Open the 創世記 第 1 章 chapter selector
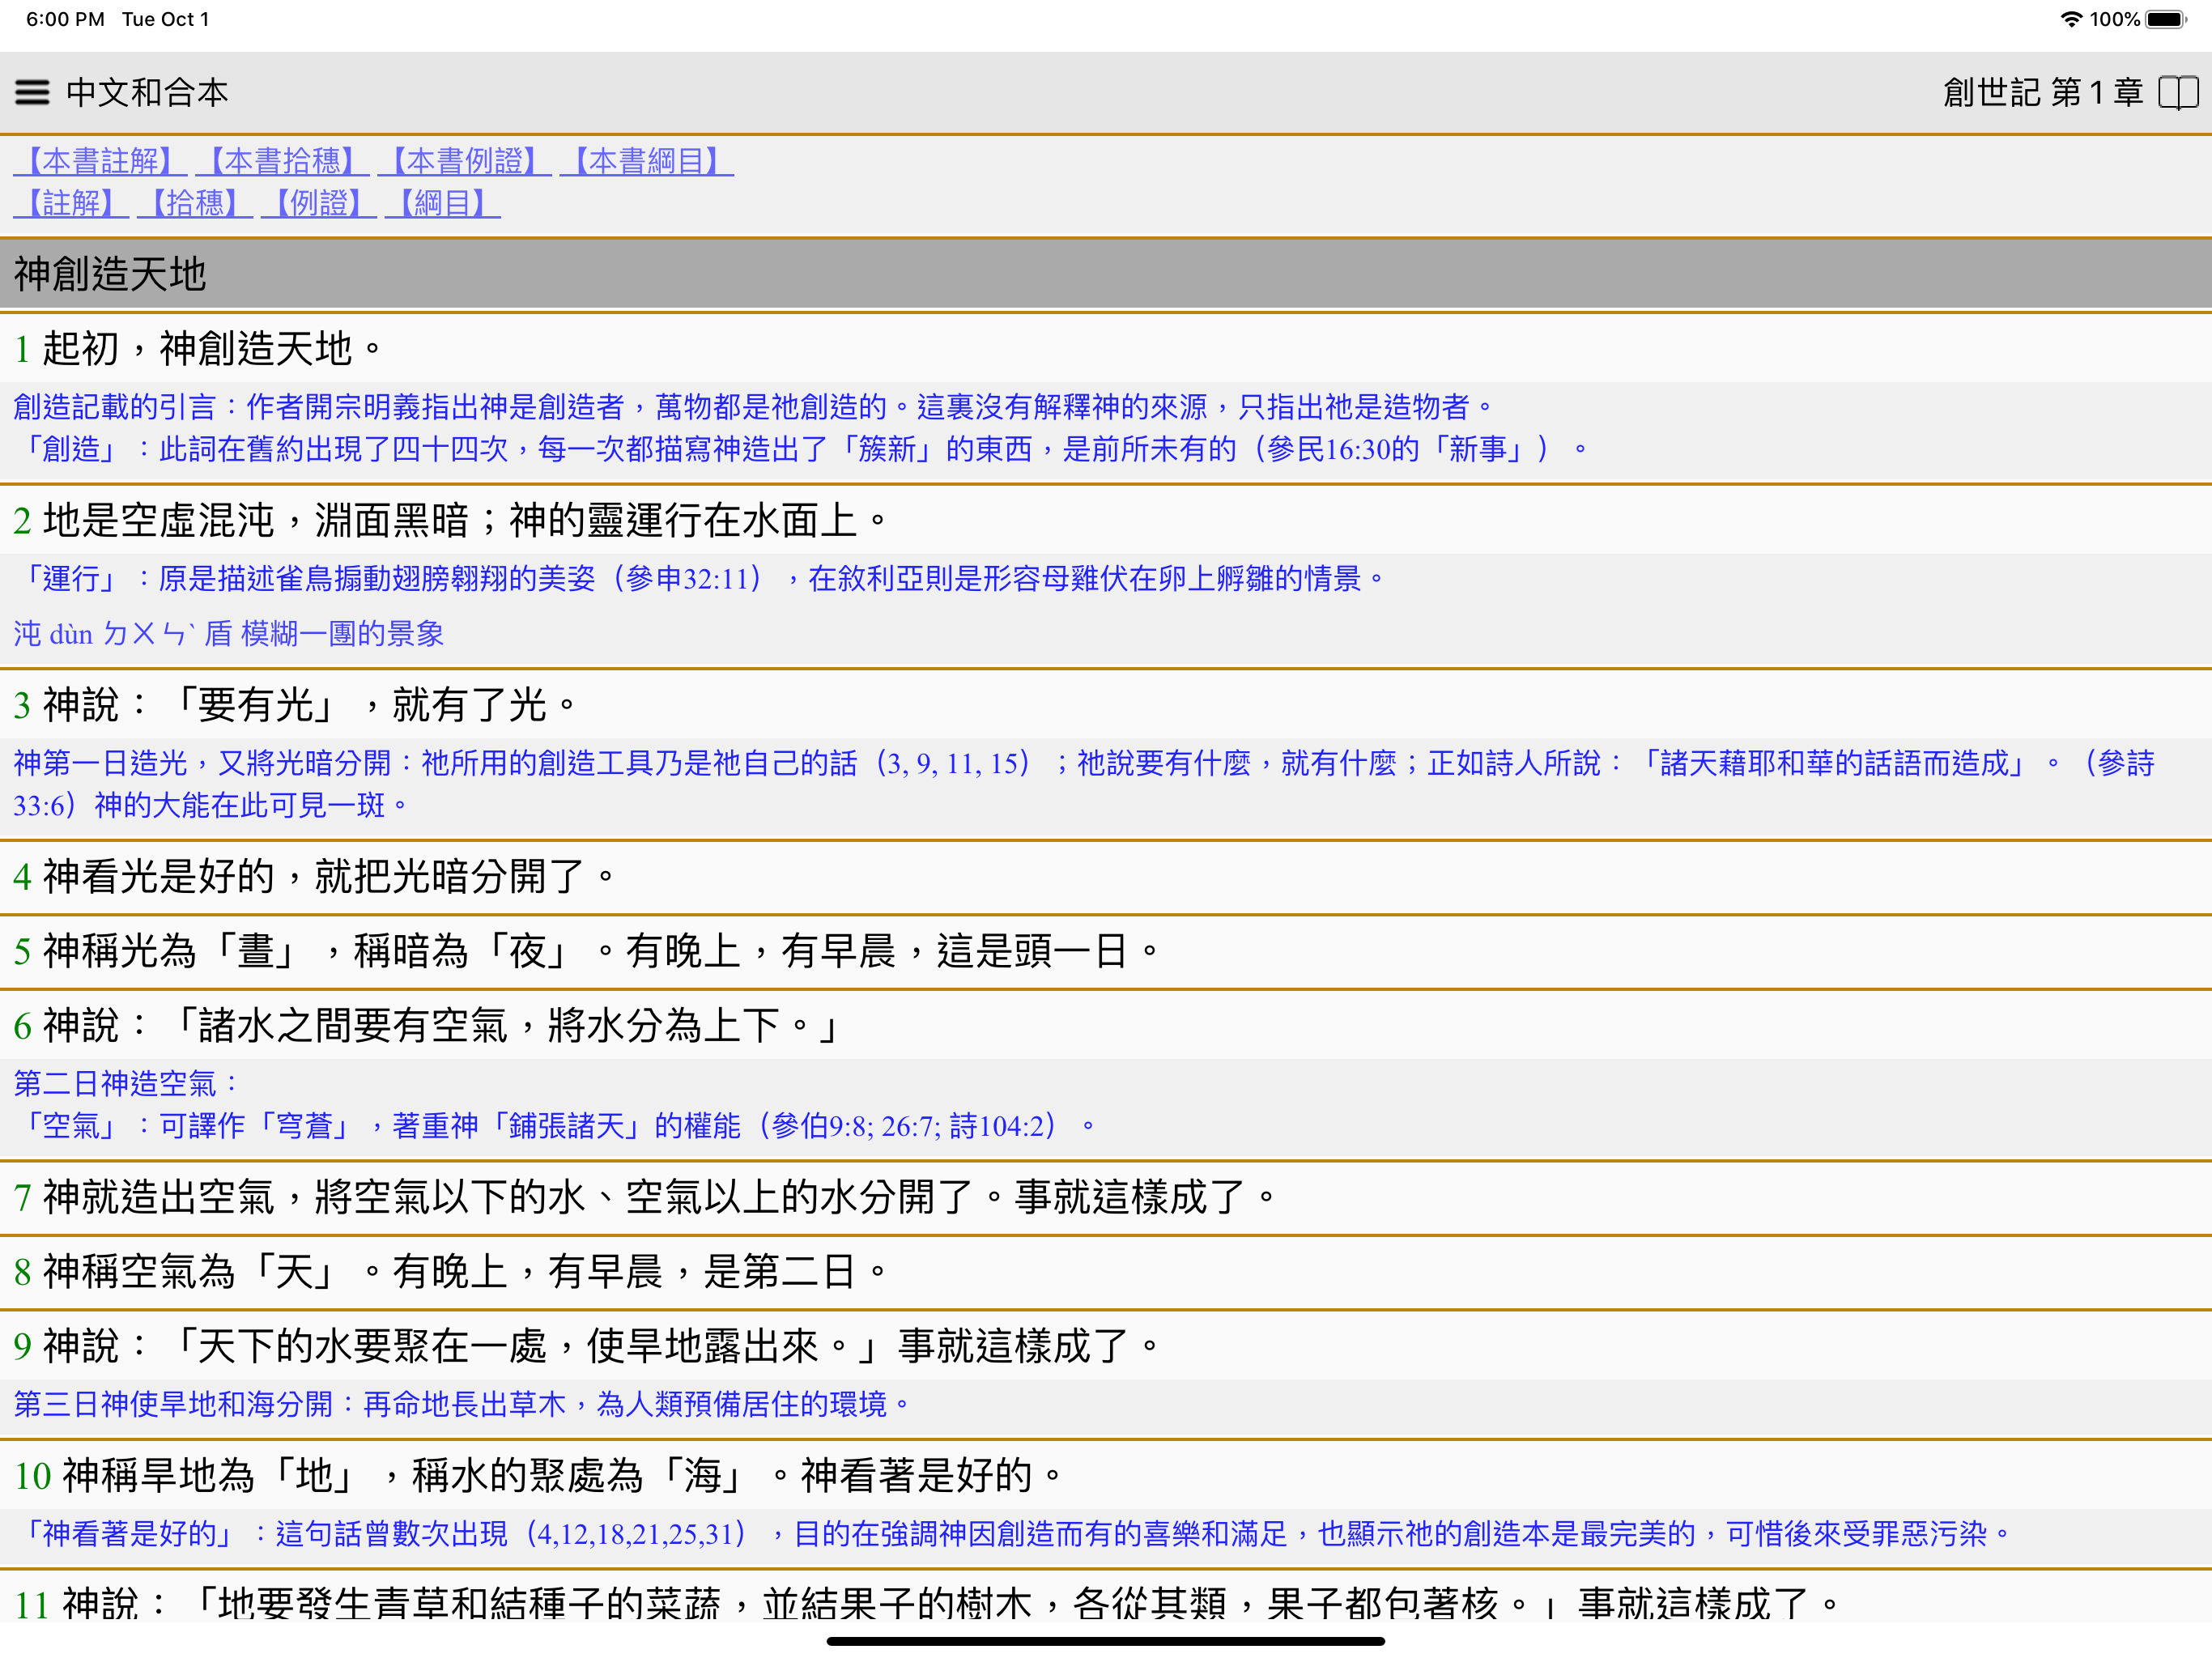This screenshot has width=2212, height=1658. point(2042,93)
